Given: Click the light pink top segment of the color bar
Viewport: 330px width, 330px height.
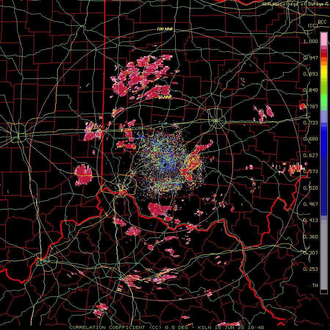Looking at the screenshot, I should coord(324,39).
